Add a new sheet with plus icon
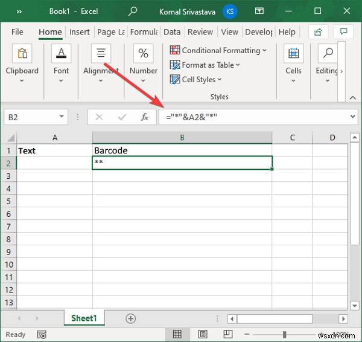This screenshot has height=342, width=362. click(x=131, y=318)
